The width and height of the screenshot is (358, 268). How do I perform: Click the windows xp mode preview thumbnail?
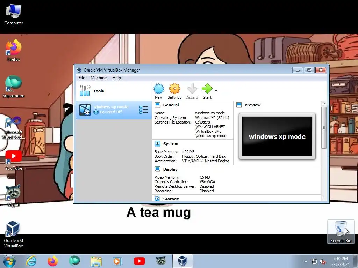coord(277,136)
